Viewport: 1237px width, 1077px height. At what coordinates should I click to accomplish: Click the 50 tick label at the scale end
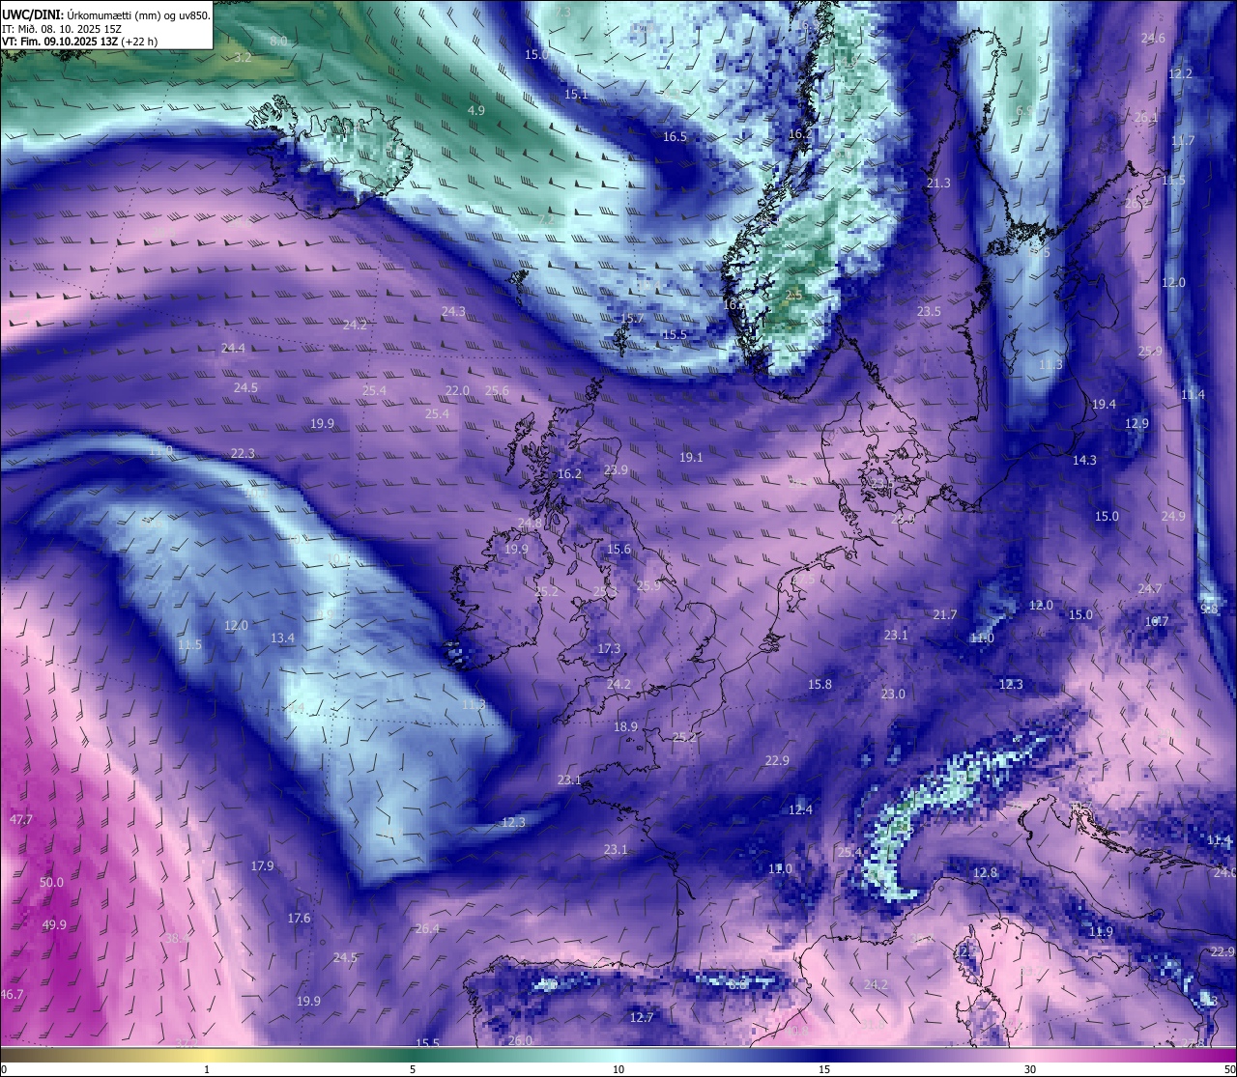coord(1228,1069)
